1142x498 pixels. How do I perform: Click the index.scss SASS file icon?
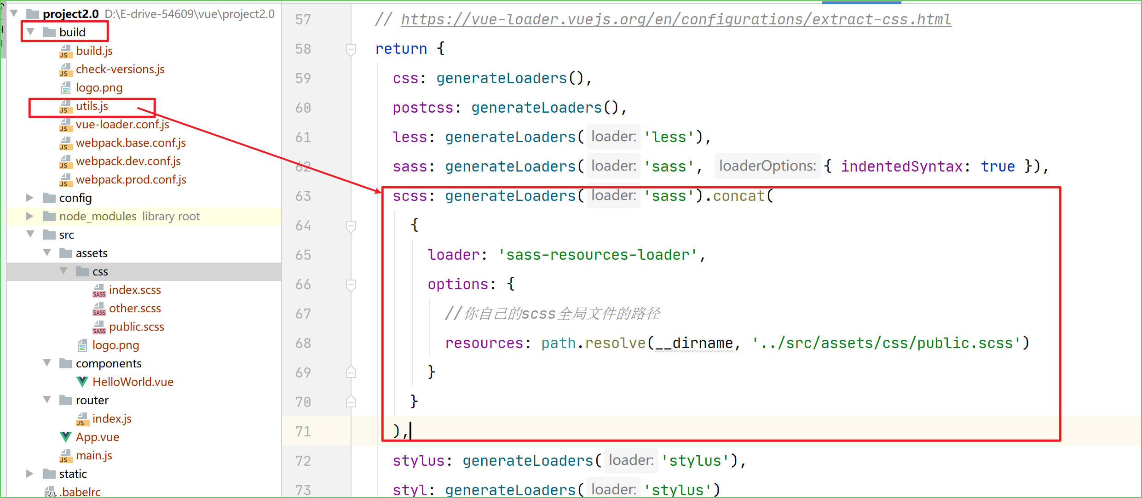99,290
